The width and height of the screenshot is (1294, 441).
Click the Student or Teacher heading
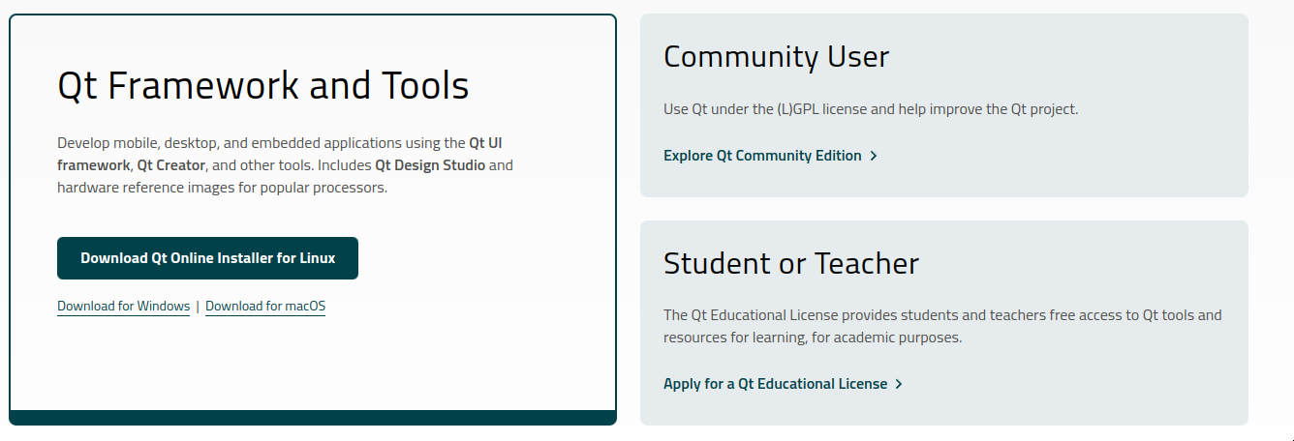click(x=790, y=263)
